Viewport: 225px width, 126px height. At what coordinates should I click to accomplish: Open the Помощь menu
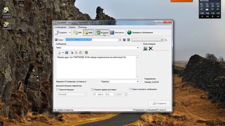[x=82, y=27]
